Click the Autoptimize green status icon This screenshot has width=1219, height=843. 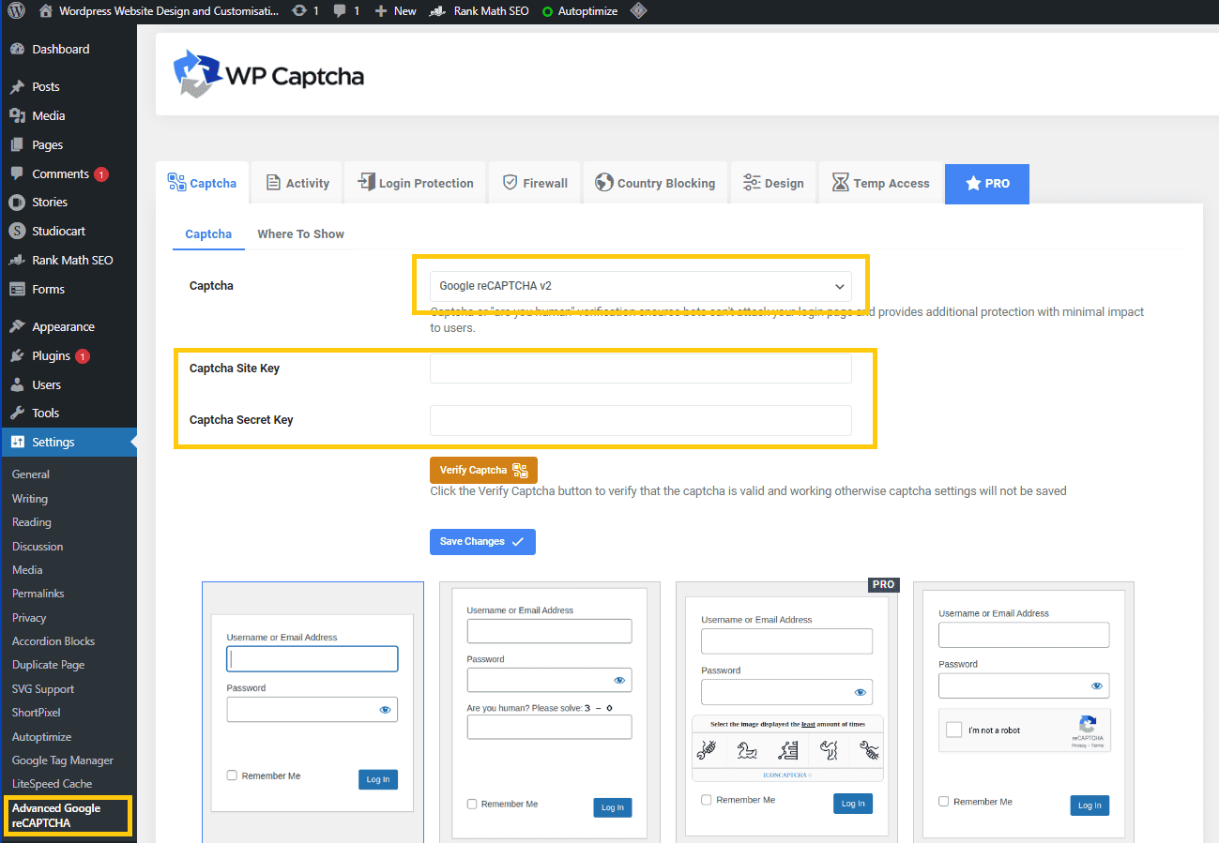click(547, 11)
